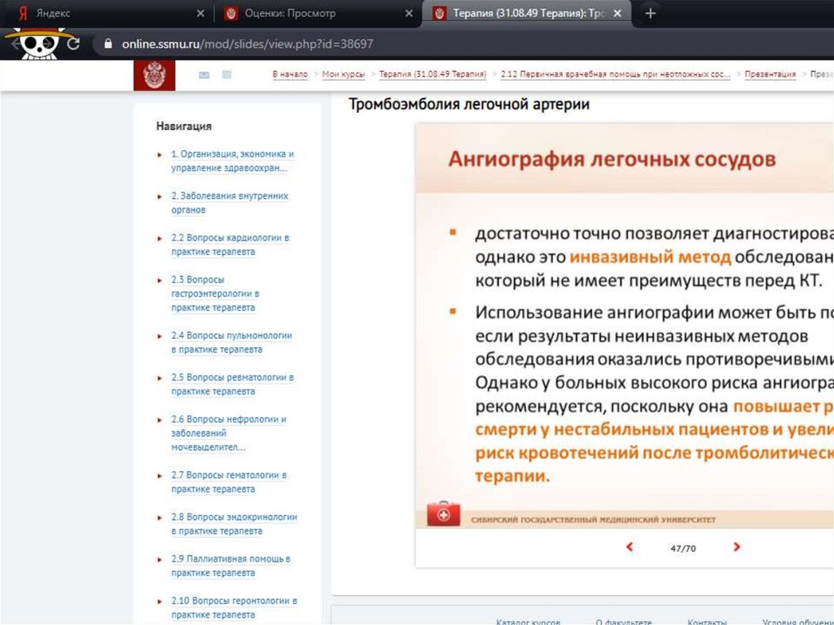Image resolution: width=834 pixels, height=625 pixels.
Task: Expand arrow beside 2.2 Вопросы кардиологии
Action: 160,239
